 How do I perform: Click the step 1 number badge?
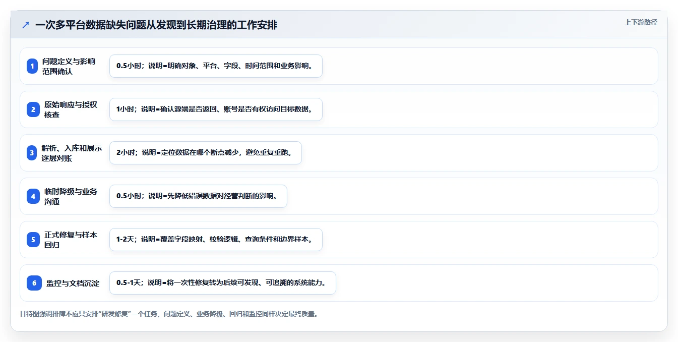[x=32, y=66]
